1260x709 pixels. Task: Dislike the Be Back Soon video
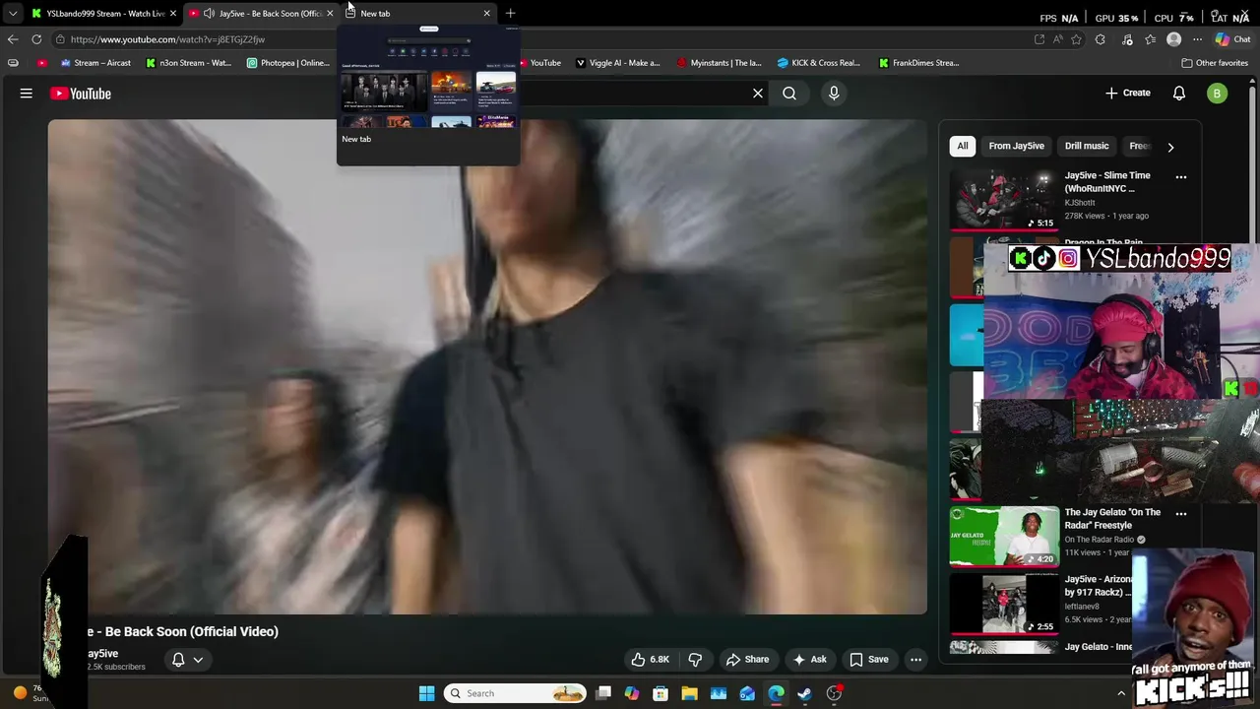pyautogui.click(x=695, y=660)
